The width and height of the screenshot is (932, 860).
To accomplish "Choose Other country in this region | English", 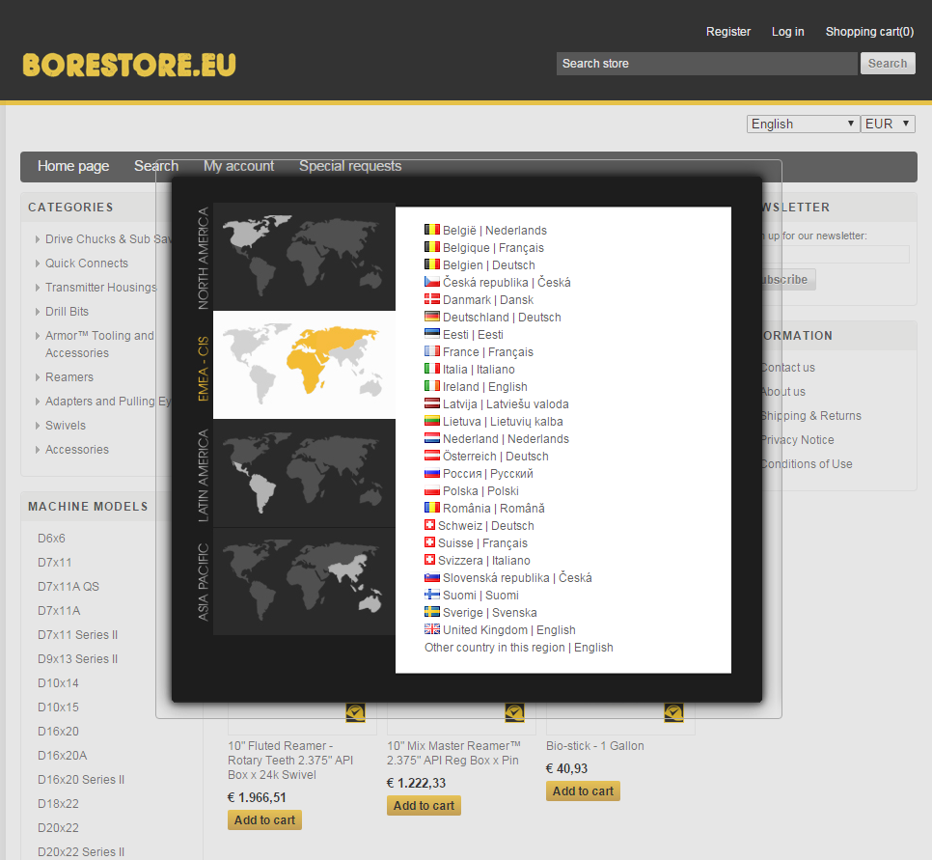I will [518, 647].
